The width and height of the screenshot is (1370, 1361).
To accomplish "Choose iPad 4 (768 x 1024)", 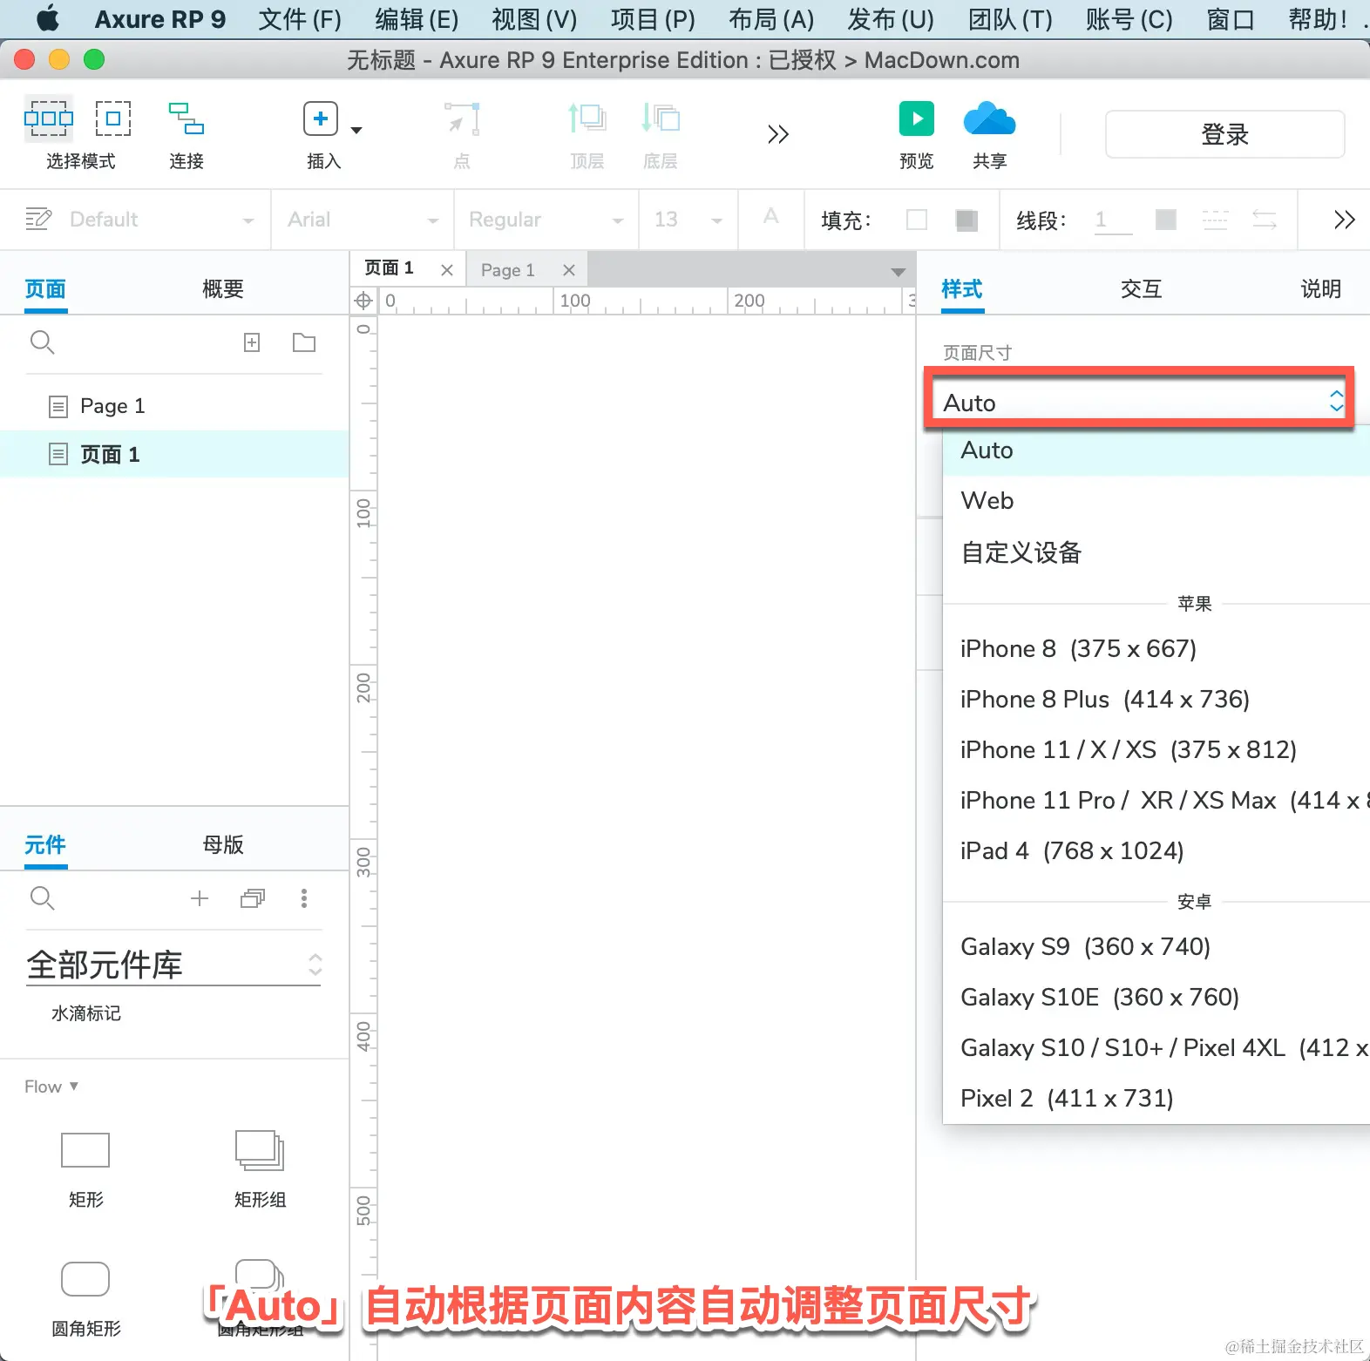I will click(x=1156, y=851).
